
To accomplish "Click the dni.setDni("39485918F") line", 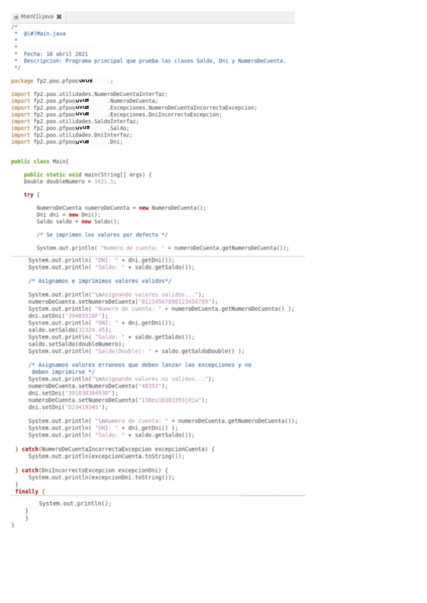I will pos(68,316).
